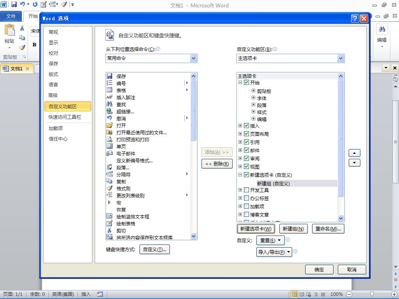399x299 pixels.
Task: Uncheck the 邮件 tab checkbox
Action: (x=246, y=150)
